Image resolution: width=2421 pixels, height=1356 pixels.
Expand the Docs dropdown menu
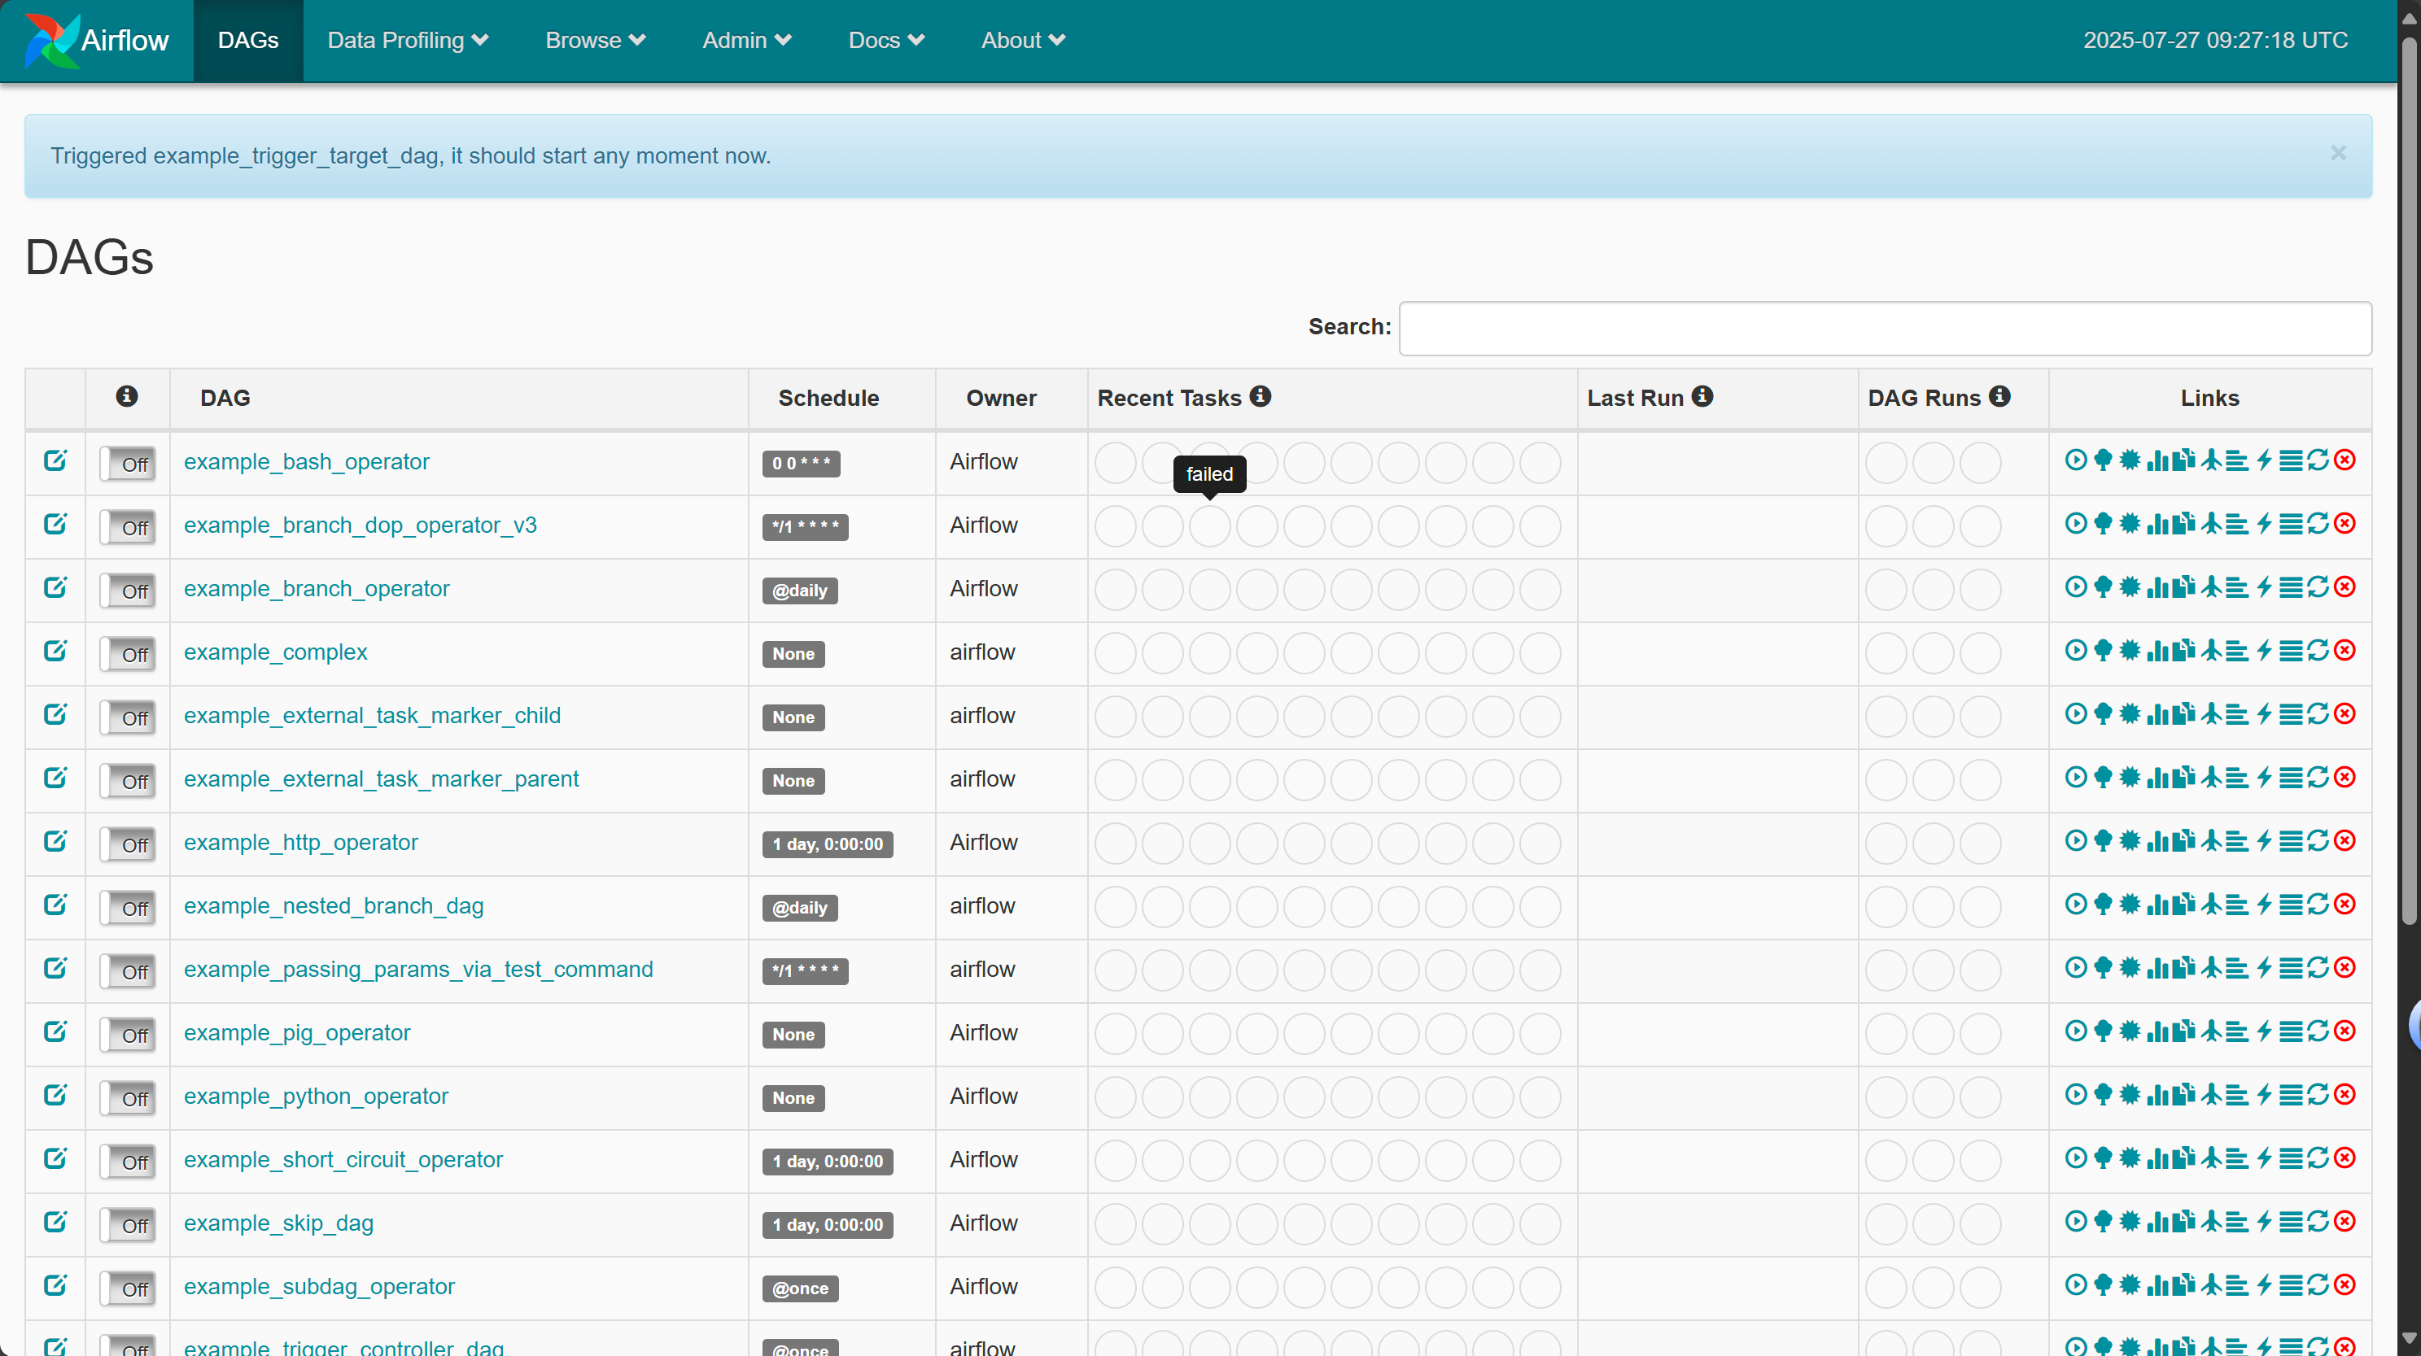click(886, 41)
